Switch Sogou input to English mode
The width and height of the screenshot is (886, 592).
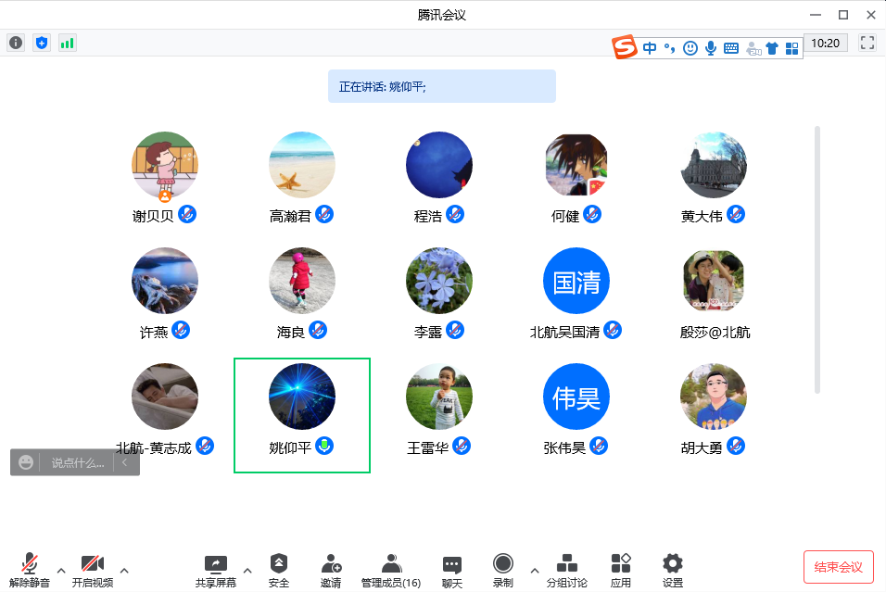[x=650, y=47]
